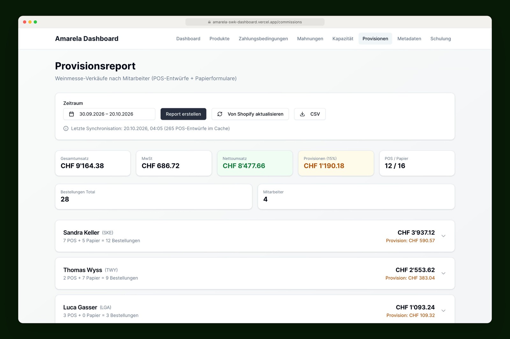This screenshot has height=339, width=510.
Task: Click the Thomas Wyss name
Action: pos(83,270)
